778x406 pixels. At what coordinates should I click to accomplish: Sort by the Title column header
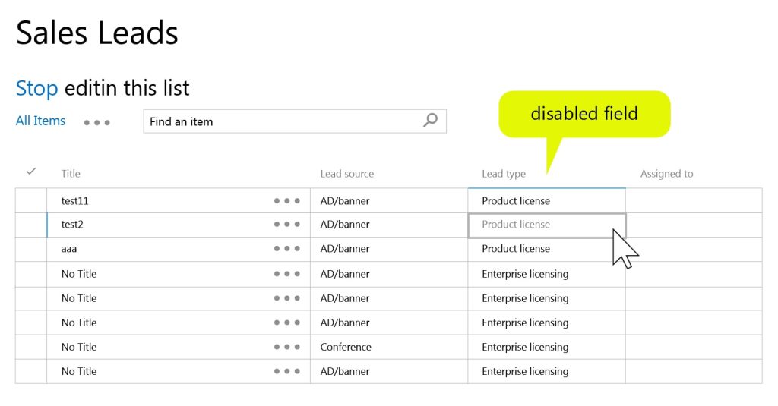71,174
